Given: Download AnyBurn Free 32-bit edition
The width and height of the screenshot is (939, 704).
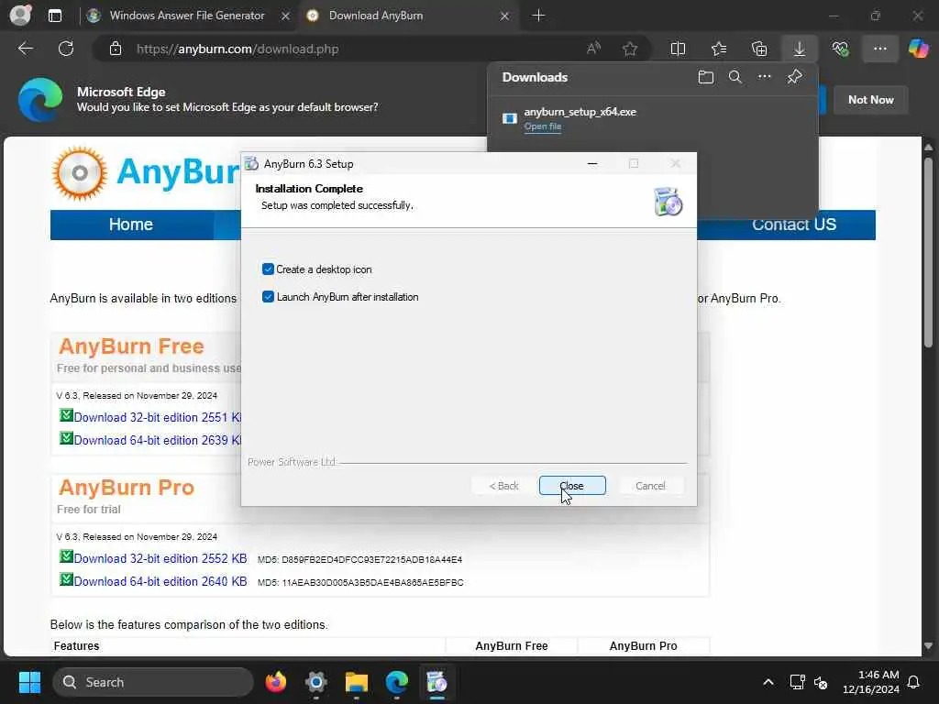Looking at the screenshot, I should pos(158,417).
